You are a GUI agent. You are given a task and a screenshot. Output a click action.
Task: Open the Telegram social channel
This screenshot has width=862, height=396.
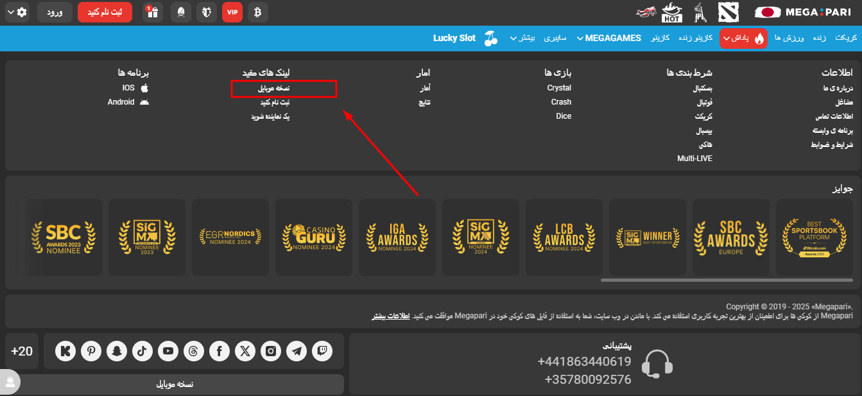[297, 350]
